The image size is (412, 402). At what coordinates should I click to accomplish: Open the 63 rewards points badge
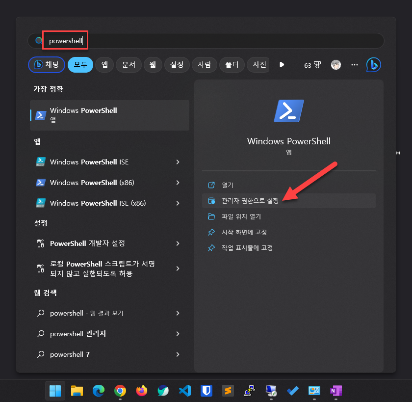click(x=312, y=65)
